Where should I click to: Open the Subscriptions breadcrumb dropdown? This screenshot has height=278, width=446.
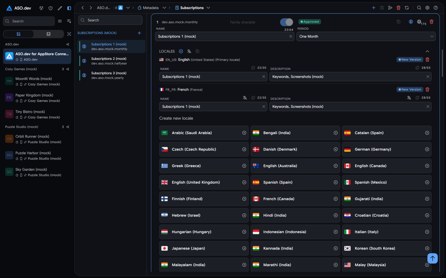tap(208, 8)
